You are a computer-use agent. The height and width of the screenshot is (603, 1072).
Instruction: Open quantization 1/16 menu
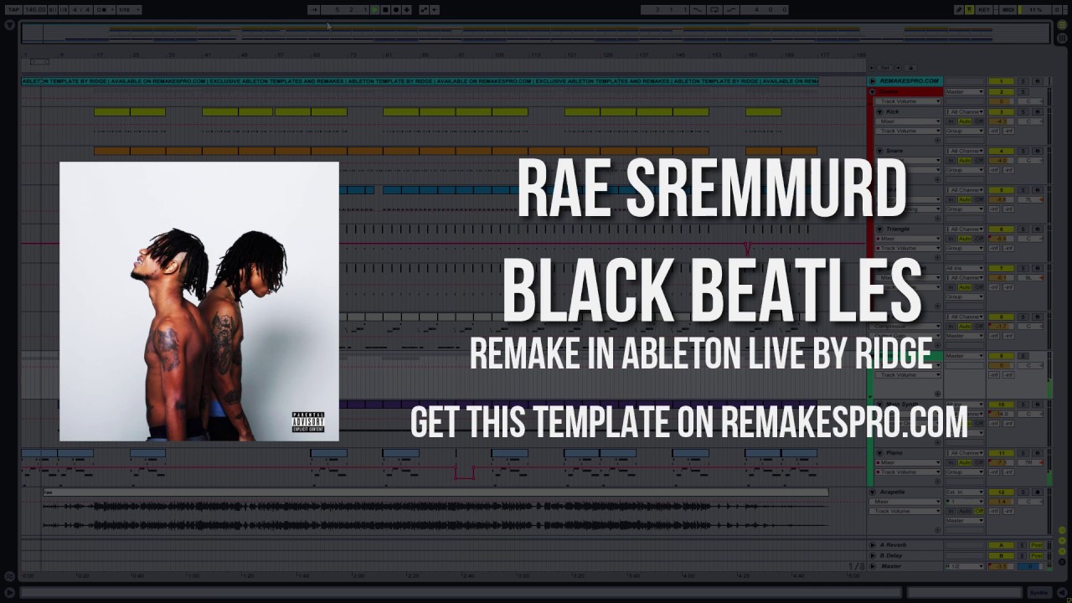[x=130, y=9]
